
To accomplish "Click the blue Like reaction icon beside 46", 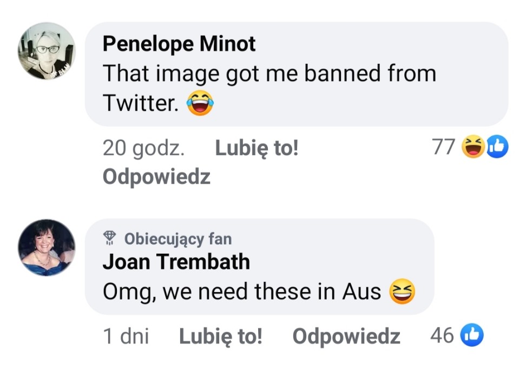I will [471, 335].
